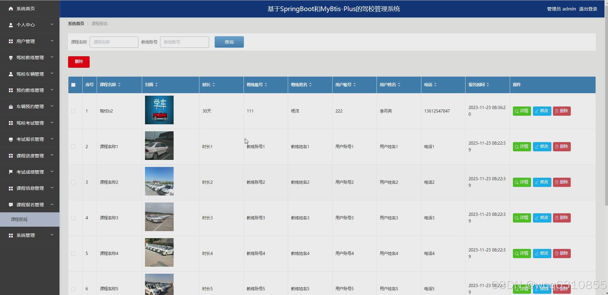
Task: Open 课程信息管理 label in sidebar
Action: [x=30, y=188]
